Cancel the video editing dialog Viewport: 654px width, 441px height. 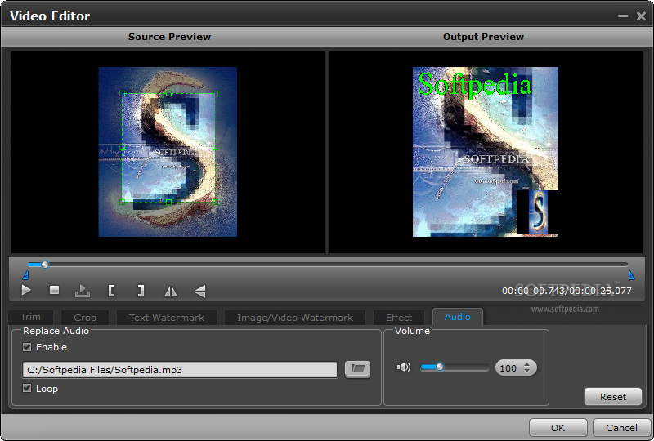pyautogui.click(x=621, y=428)
